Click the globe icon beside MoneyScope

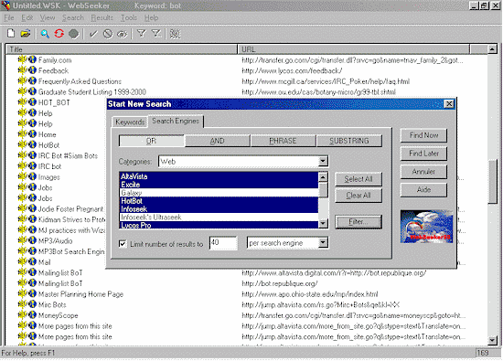(x=32, y=314)
